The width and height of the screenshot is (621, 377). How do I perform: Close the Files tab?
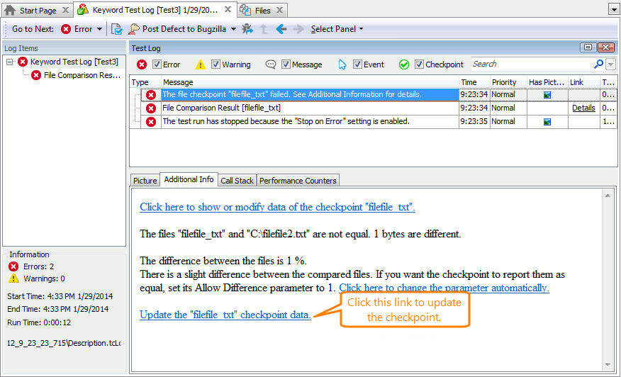click(x=279, y=11)
